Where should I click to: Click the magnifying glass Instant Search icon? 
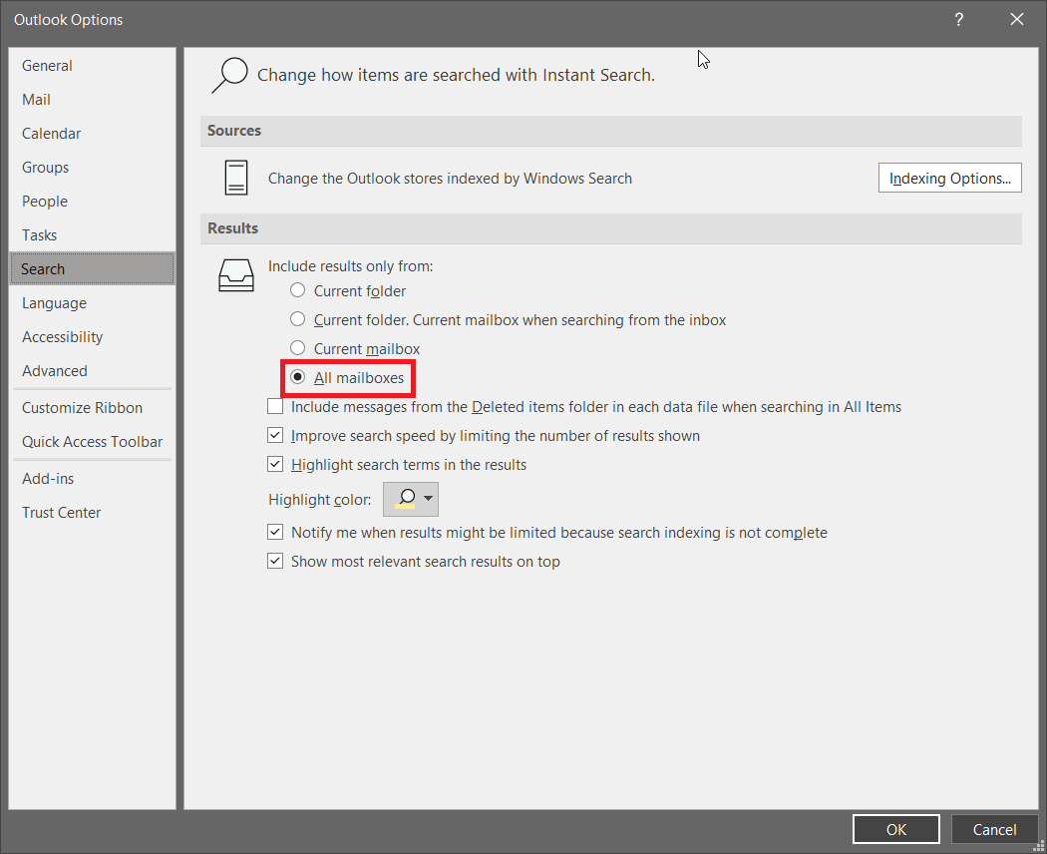coord(230,75)
